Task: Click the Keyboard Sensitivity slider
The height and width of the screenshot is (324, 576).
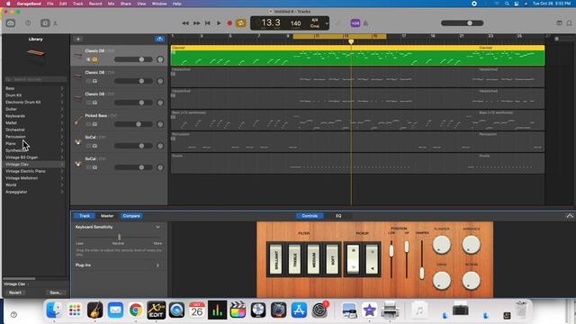Action: pos(119,238)
